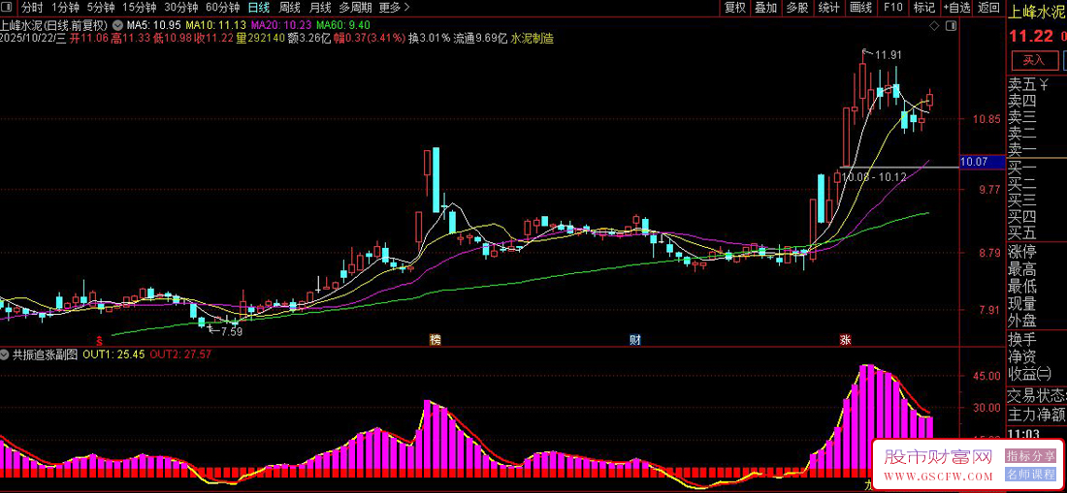
Task: Click the 换手 row label
Action: pos(1022,339)
